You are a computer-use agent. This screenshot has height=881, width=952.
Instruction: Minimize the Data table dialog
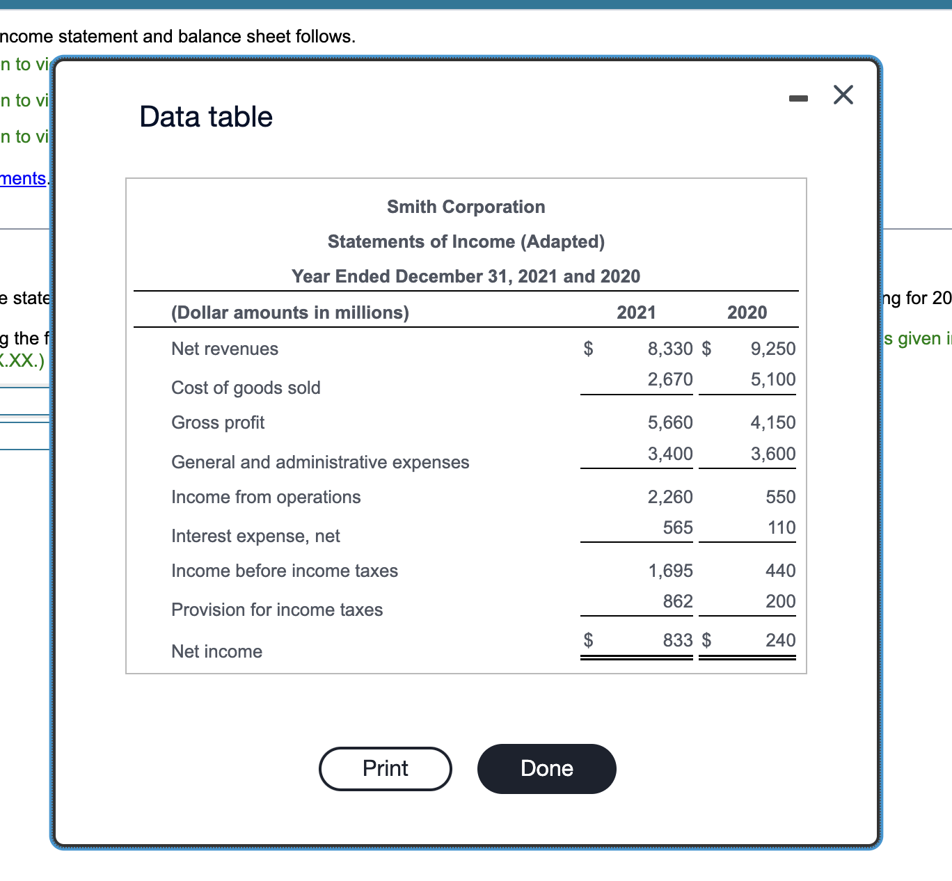point(798,97)
